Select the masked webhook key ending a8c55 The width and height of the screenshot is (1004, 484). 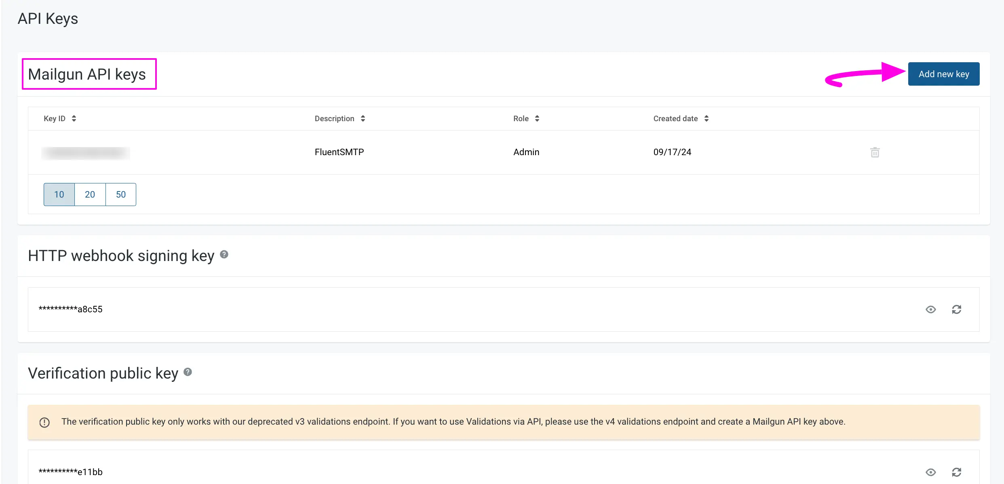[70, 309]
